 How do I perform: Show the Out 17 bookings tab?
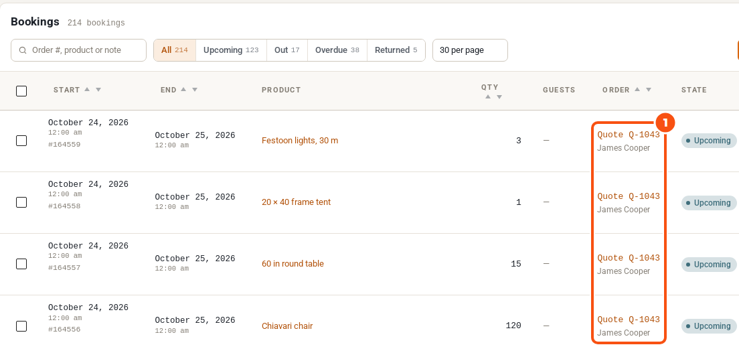pos(287,50)
